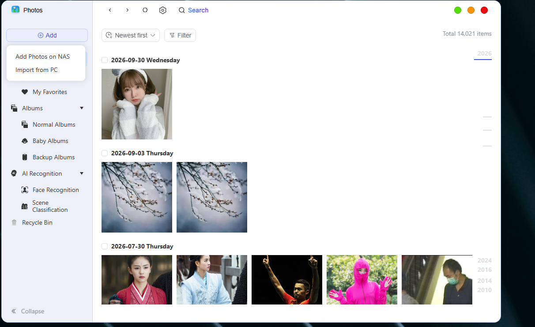Click the Albums stack icon
The image size is (535, 327).
(x=14, y=108)
